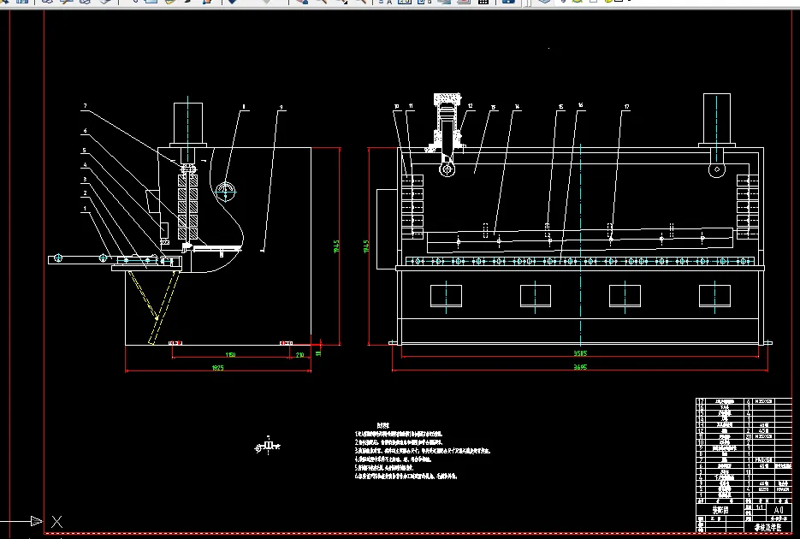Select the 1150 dimension text

tap(231, 355)
